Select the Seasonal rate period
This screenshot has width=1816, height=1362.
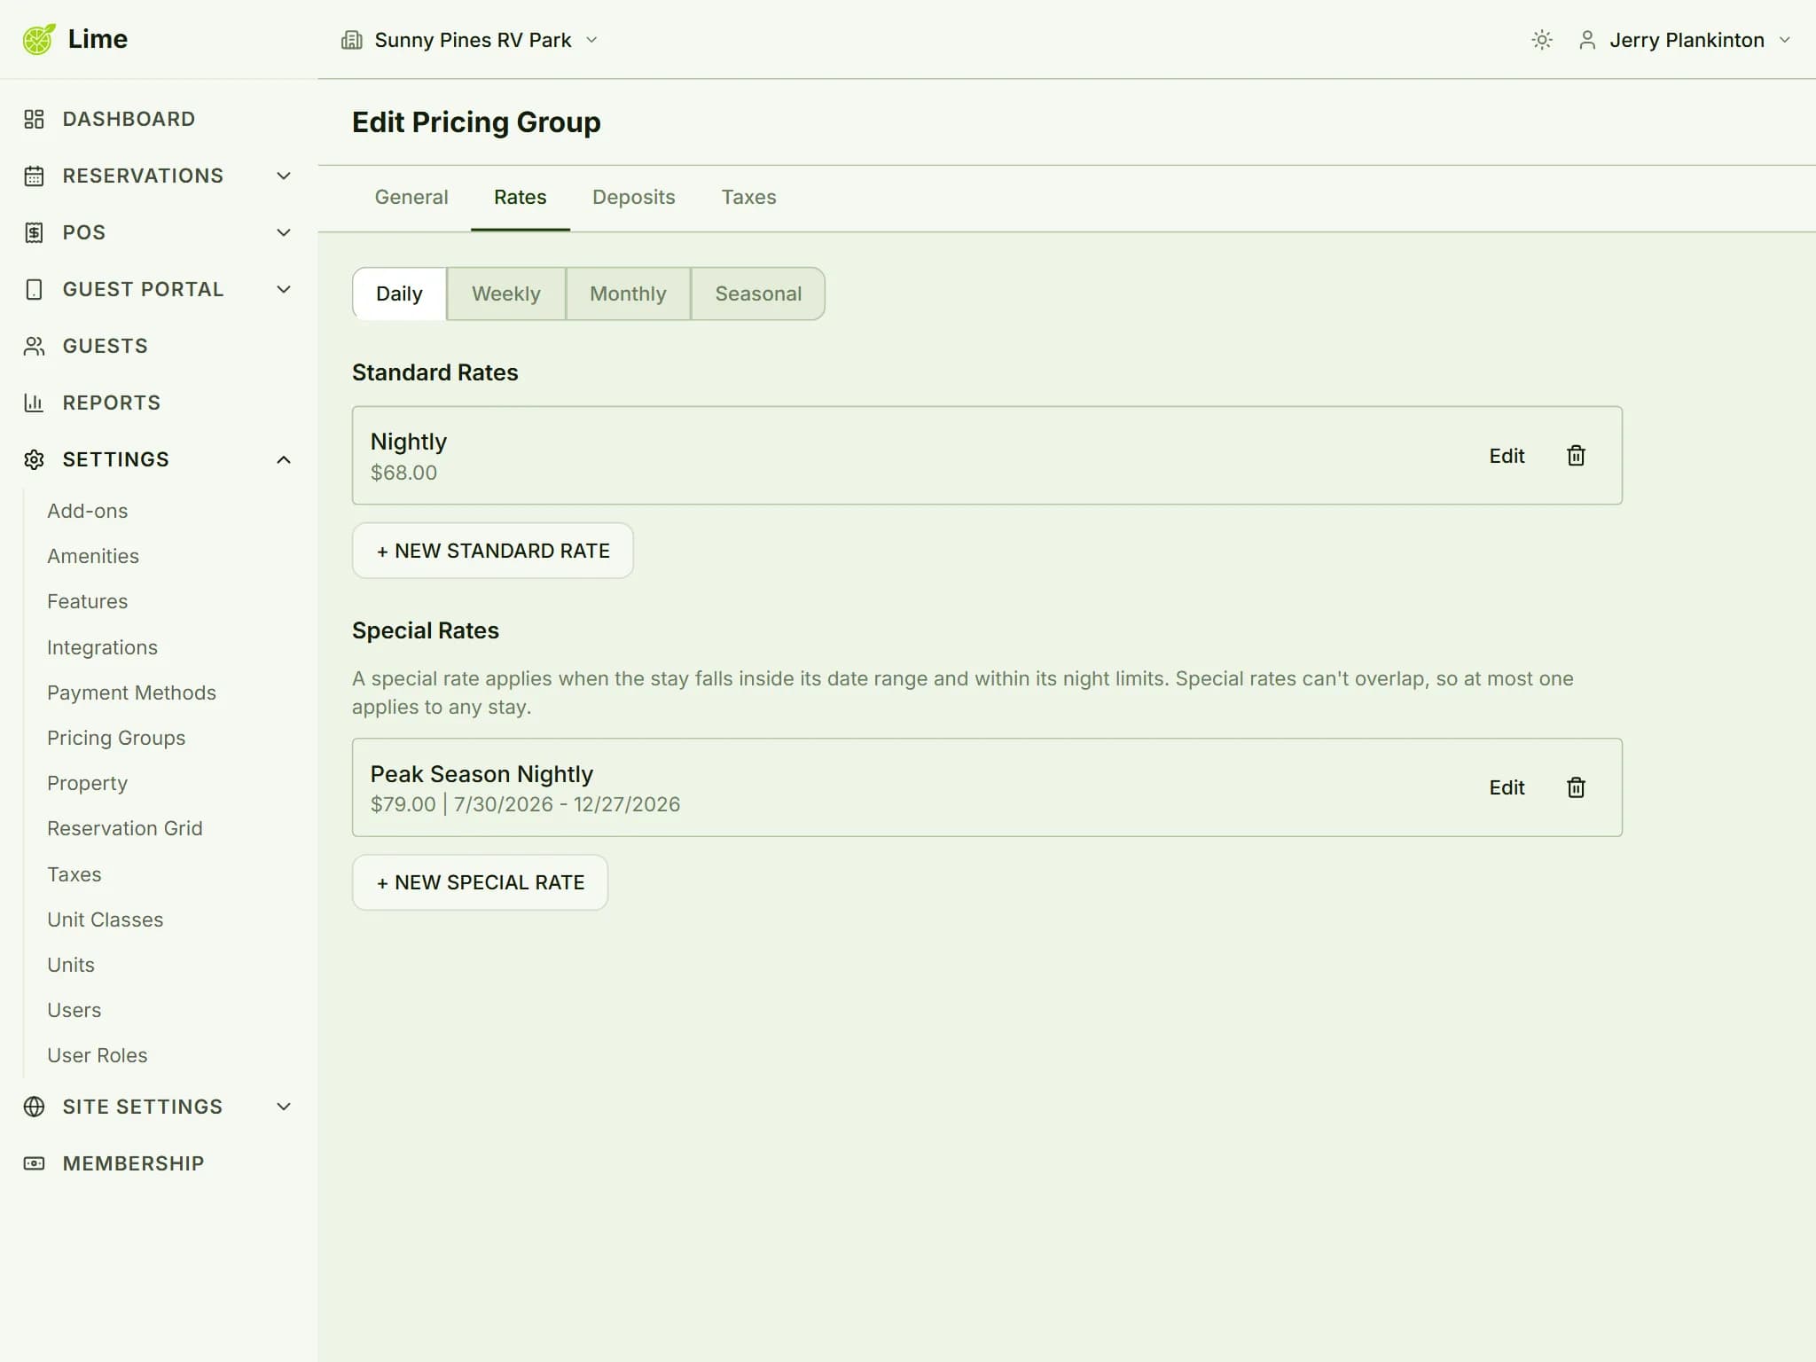click(758, 294)
